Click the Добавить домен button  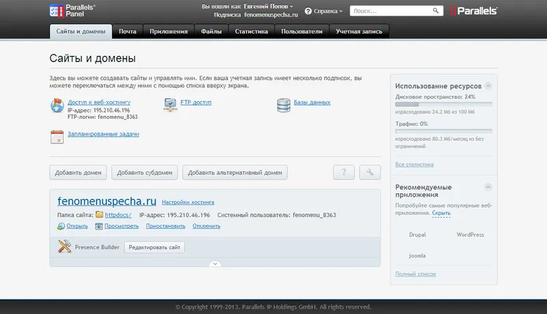[78, 172]
